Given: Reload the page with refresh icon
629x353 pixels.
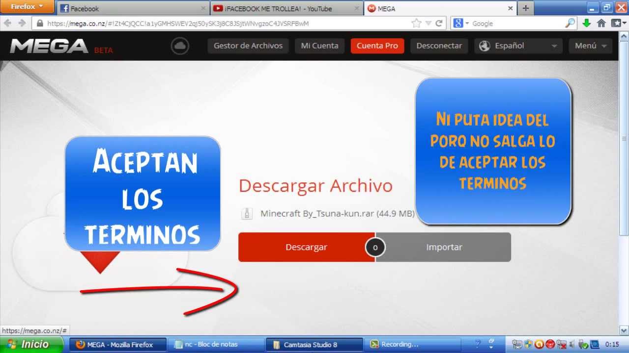Looking at the screenshot, I should point(439,23).
